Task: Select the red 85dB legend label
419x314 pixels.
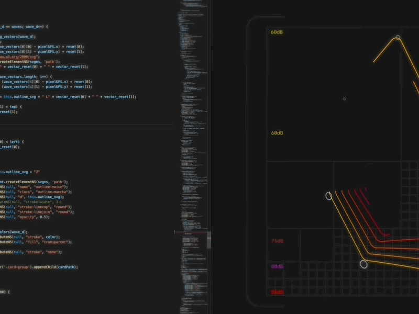Action: click(278, 292)
